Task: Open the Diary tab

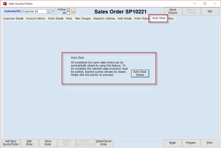Action: click(171, 19)
